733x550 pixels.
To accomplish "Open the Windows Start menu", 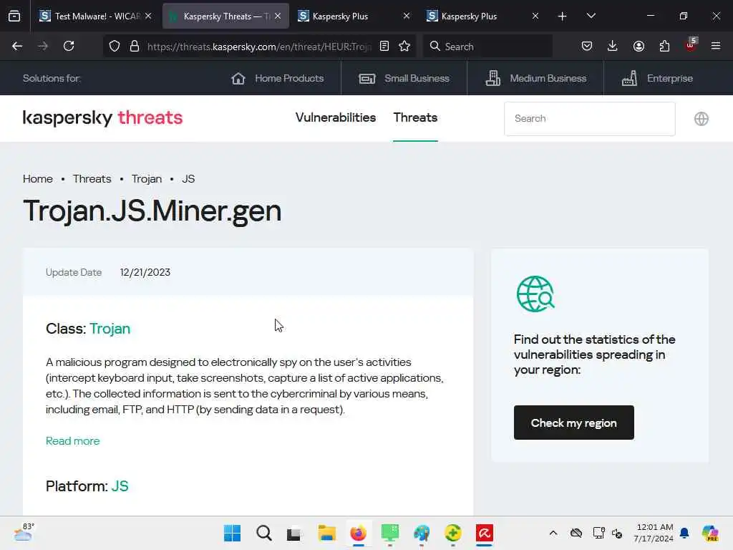I will 232,533.
